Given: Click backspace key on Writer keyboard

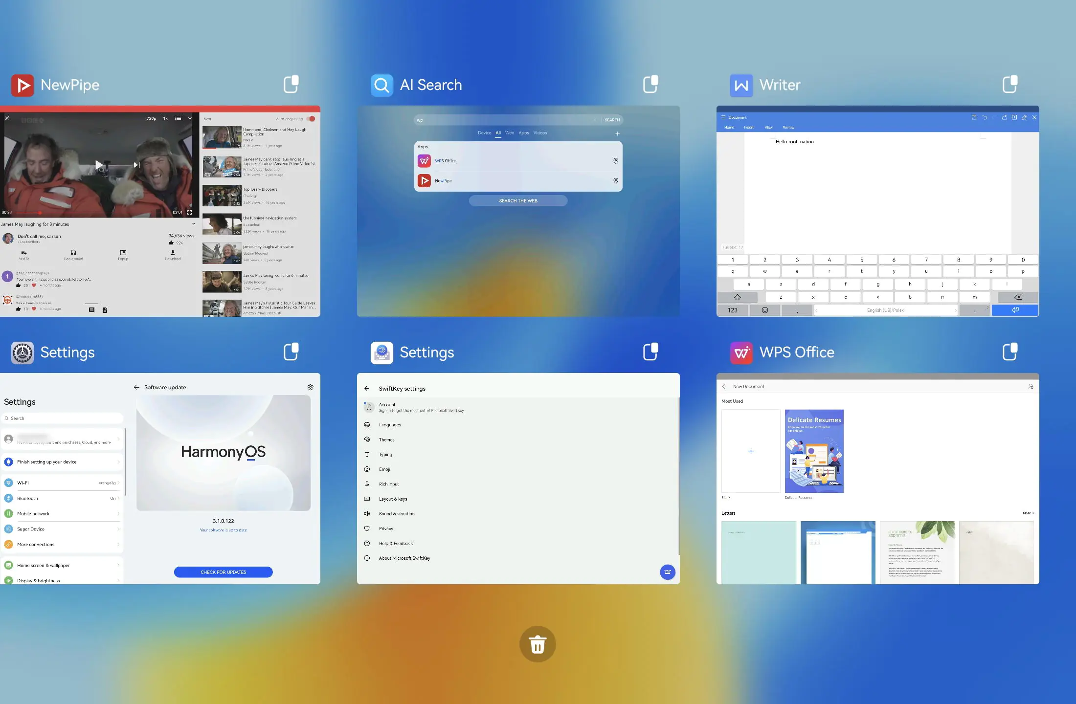Looking at the screenshot, I should pyautogui.click(x=1018, y=297).
